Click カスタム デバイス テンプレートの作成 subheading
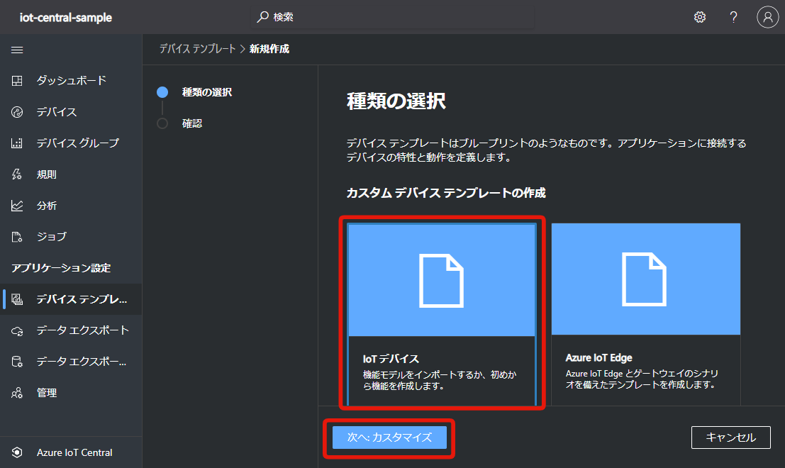The height and width of the screenshot is (468, 785). 446,193
